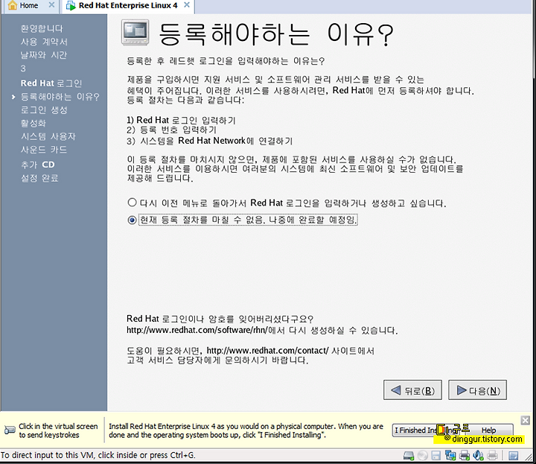The image size is (536, 464).
Task: Click the 2) 등록 번호 입력하기 step text
Action: (172, 130)
